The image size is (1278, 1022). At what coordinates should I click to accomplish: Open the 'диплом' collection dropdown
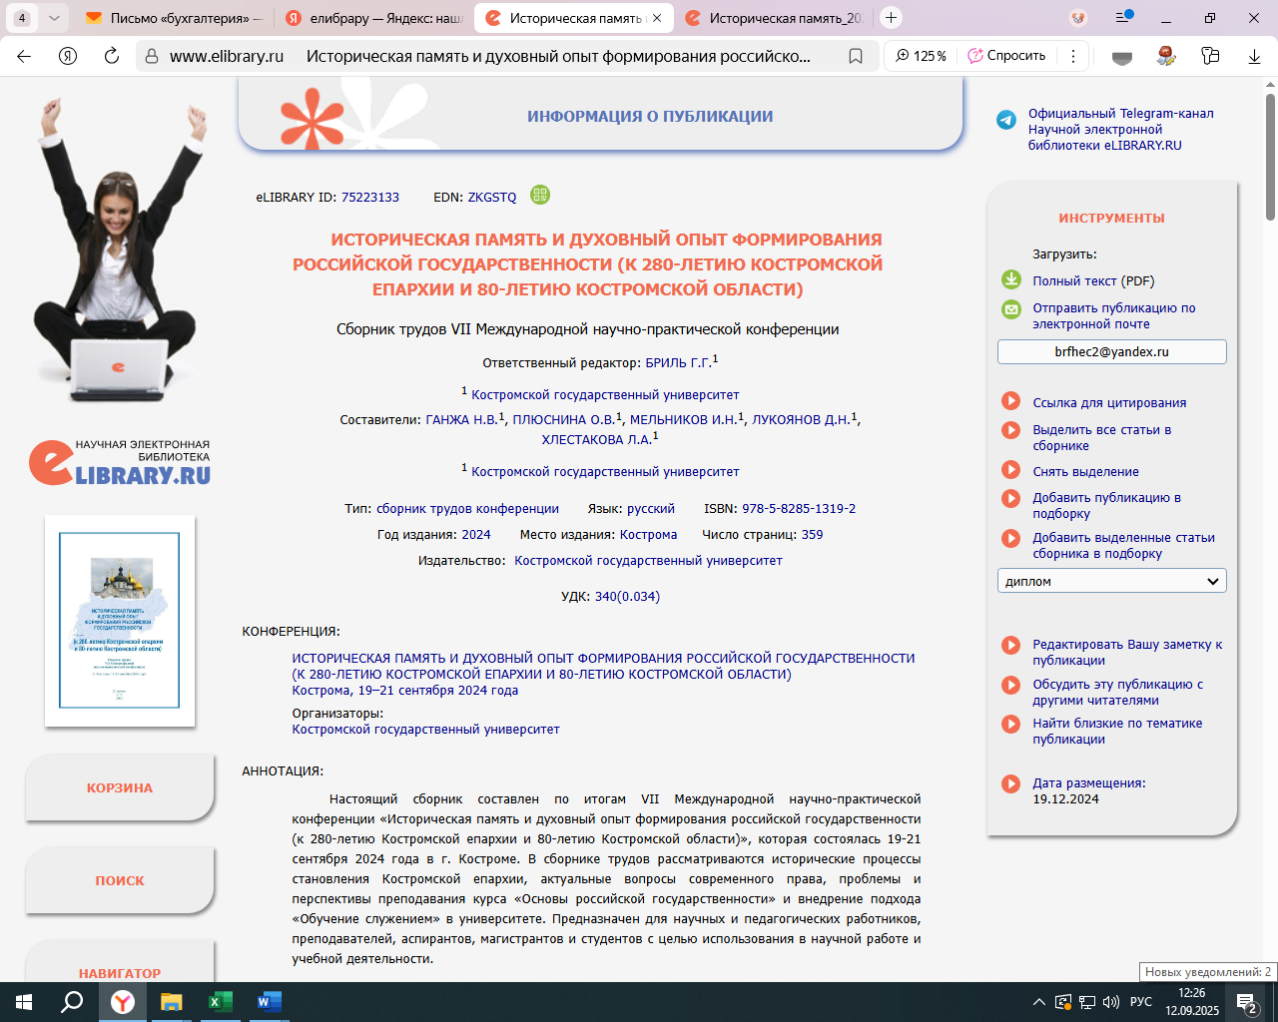pyautogui.click(x=1111, y=581)
